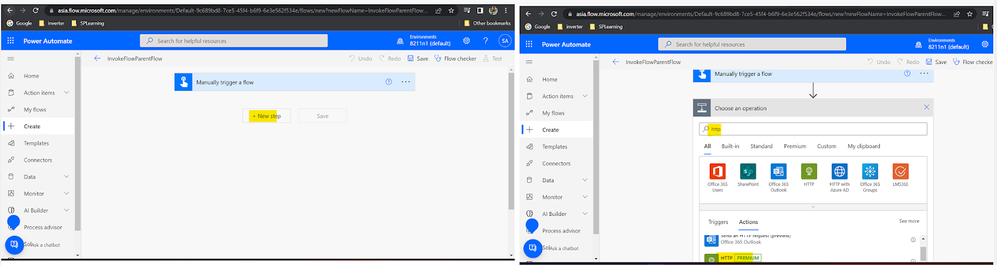Open the Google bookmark in left browser
Image resolution: width=997 pixels, height=265 pixels.
click(19, 23)
